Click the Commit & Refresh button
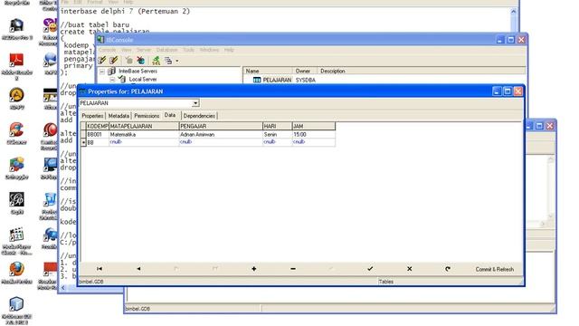The image size is (579, 326). point(495,269)
